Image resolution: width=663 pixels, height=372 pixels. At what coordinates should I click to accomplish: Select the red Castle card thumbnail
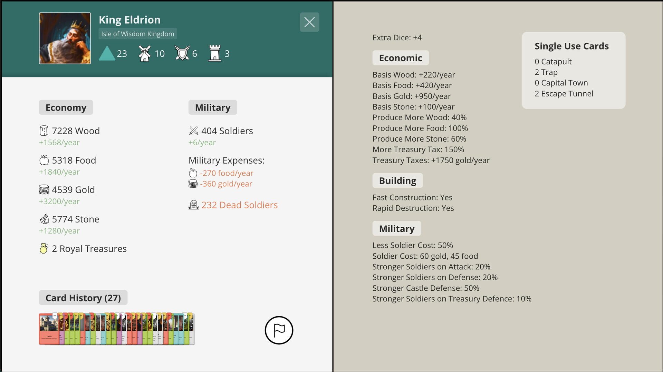[x=48, y=328]
